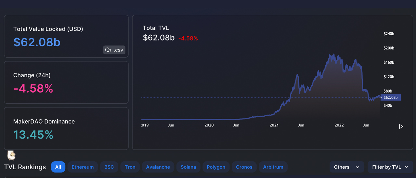Click the Total TVL chart heading
The height and width of the screenshot is (178, 416).
pyautogui.click(x=156, y=28)
